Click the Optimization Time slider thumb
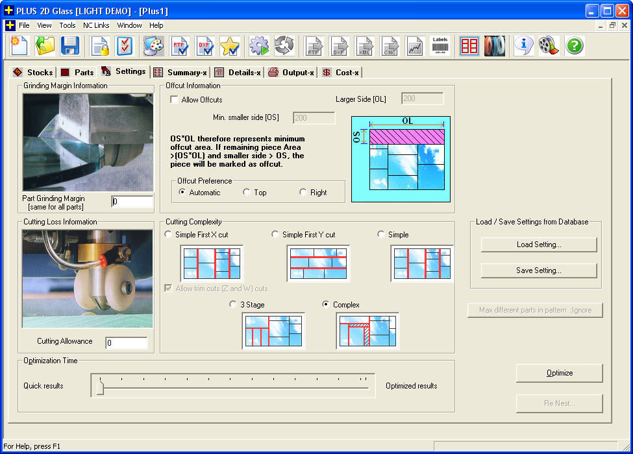This screenshot has height=454, width=633. click(x=100, y=387)
